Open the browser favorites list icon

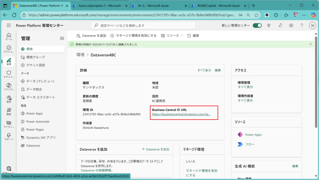286,15
